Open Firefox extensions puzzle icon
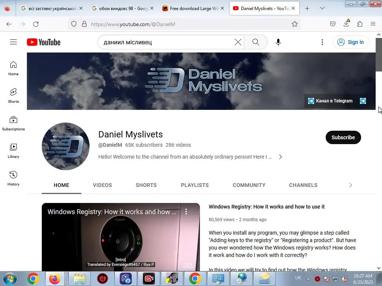The height and width of the screenshot is (286, 382). point(360,24)
